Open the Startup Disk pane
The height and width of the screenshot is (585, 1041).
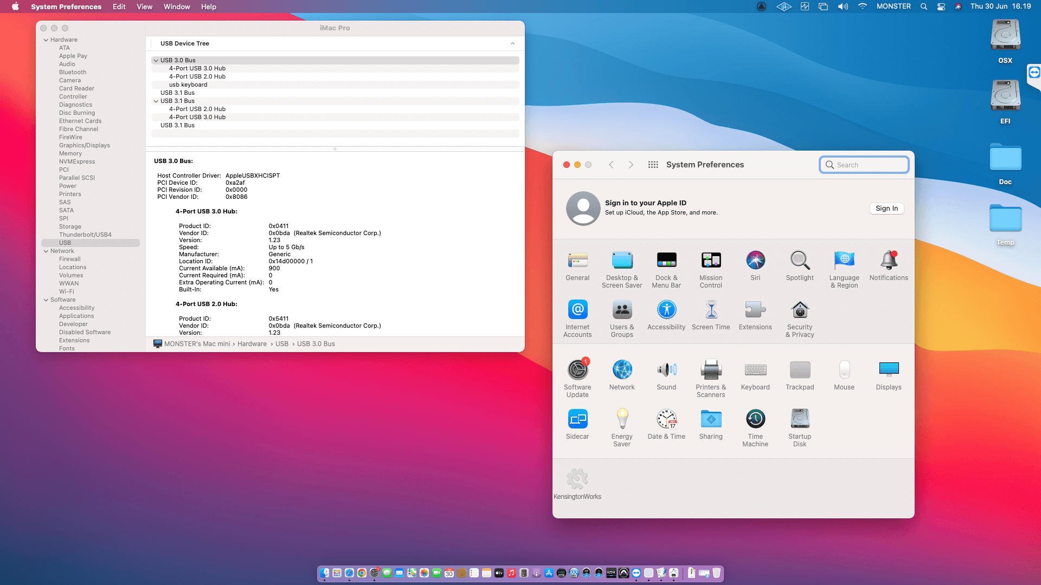click(x=799, y=419)
